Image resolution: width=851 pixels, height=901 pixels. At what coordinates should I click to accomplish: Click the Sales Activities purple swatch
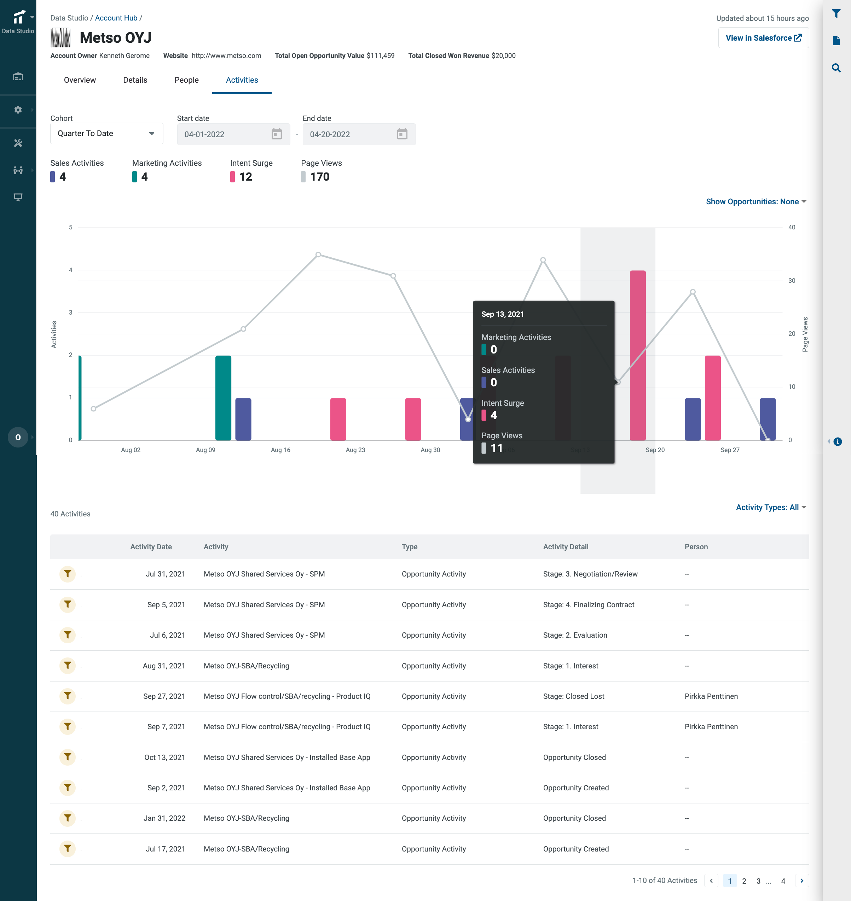pos(53,177)
